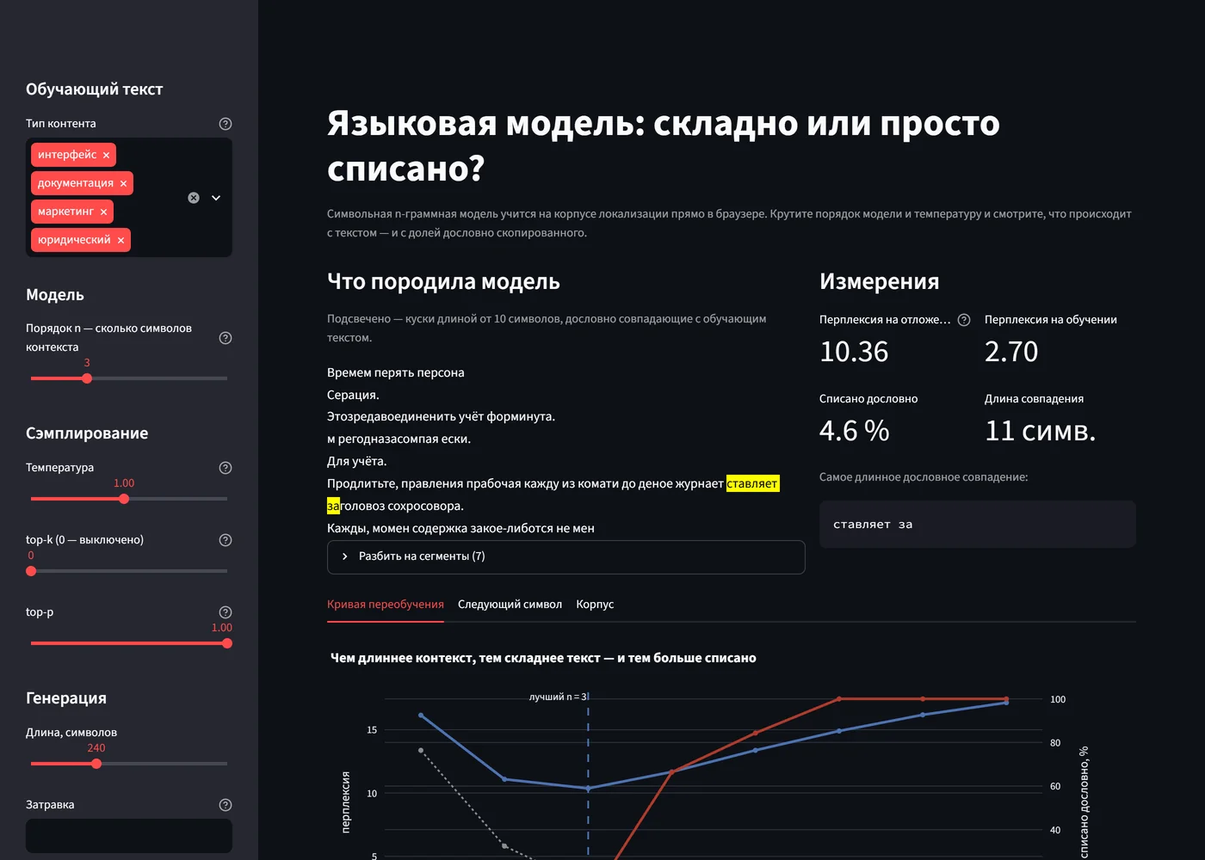Click the Обучающий текст sidebar heading
The image size is (1205, 860).
coord(94,89)
